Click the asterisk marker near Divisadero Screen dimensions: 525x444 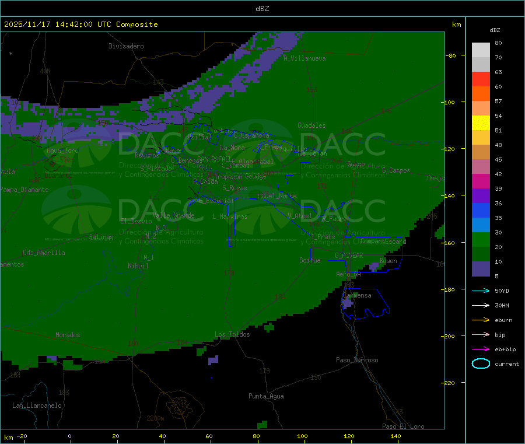(11, 54)
